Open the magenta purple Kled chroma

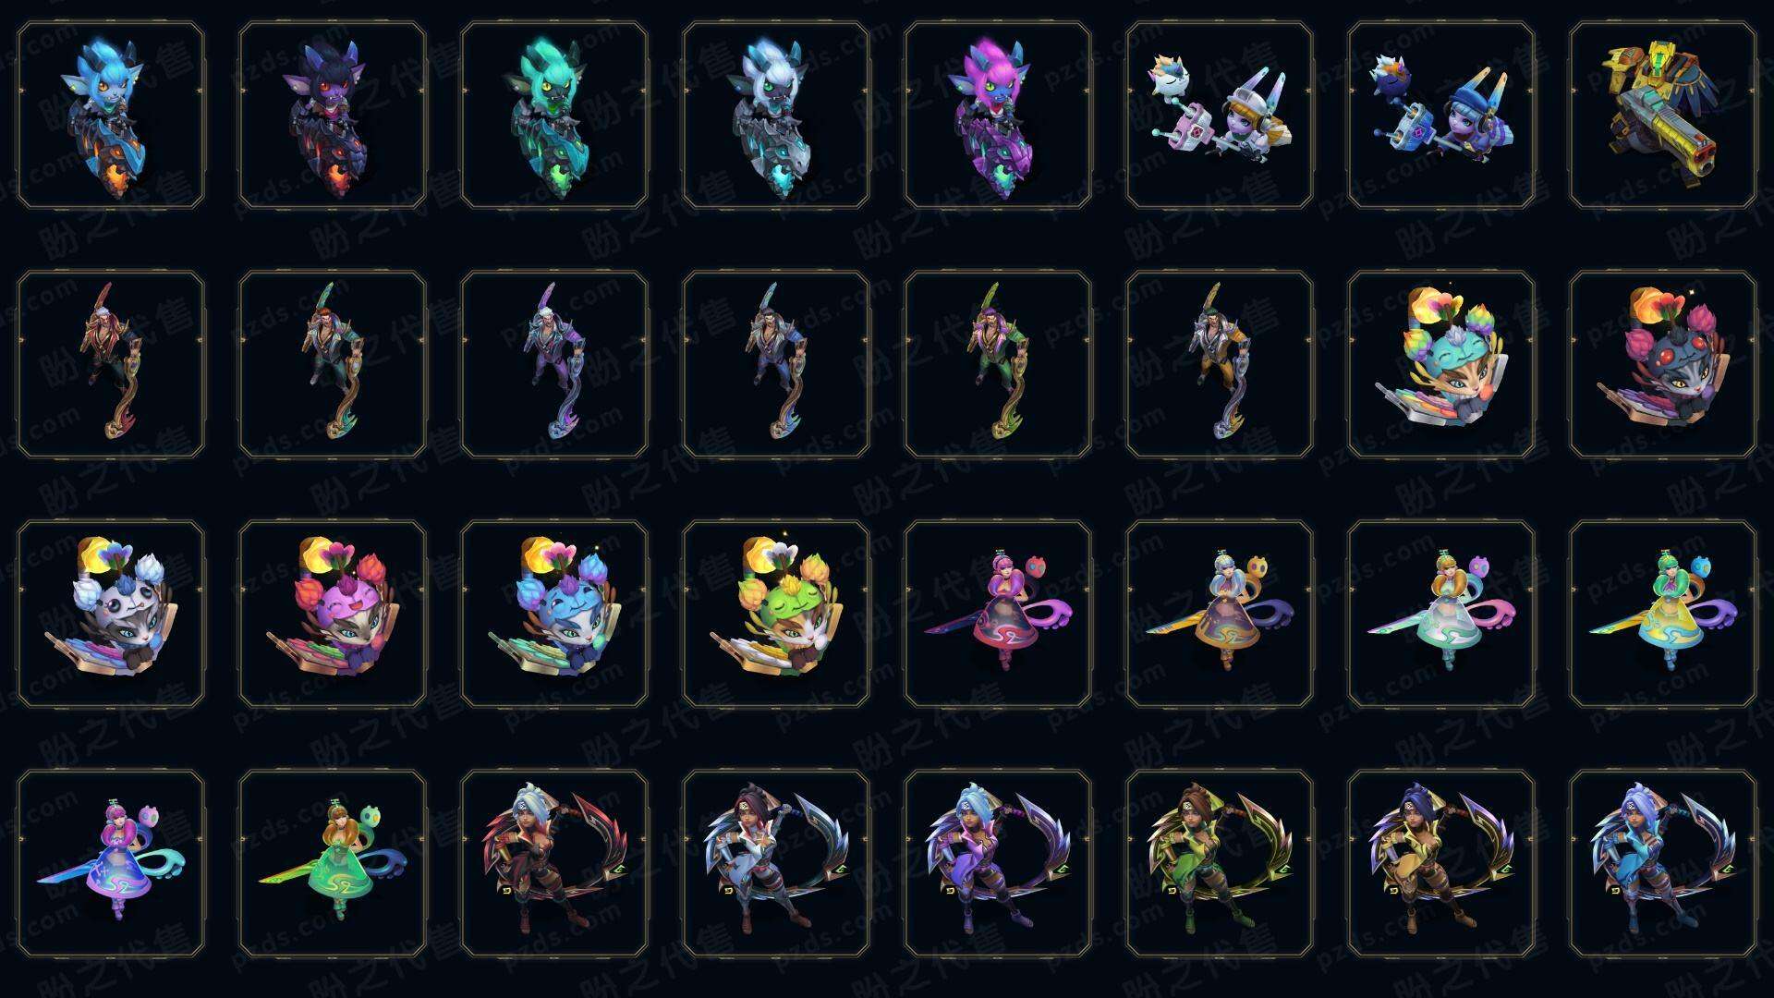(998, 116)
